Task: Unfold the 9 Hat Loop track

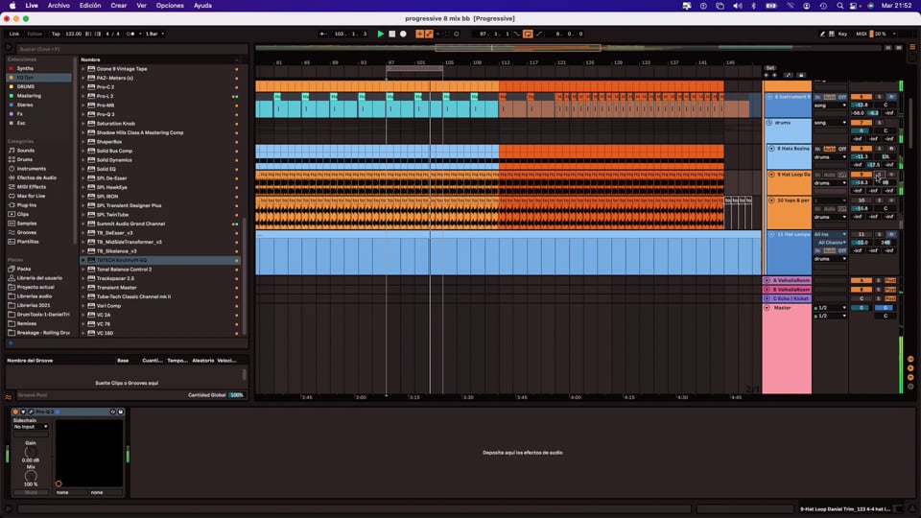Action: click(x=771, y=175)
